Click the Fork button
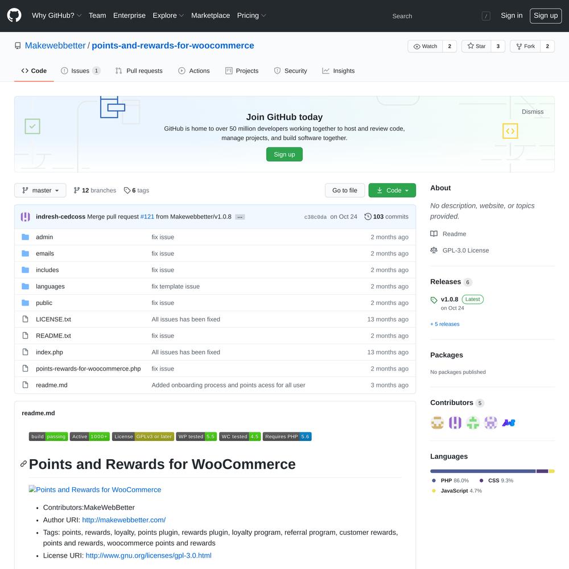The image size is (569, 569). coord(525,46)
